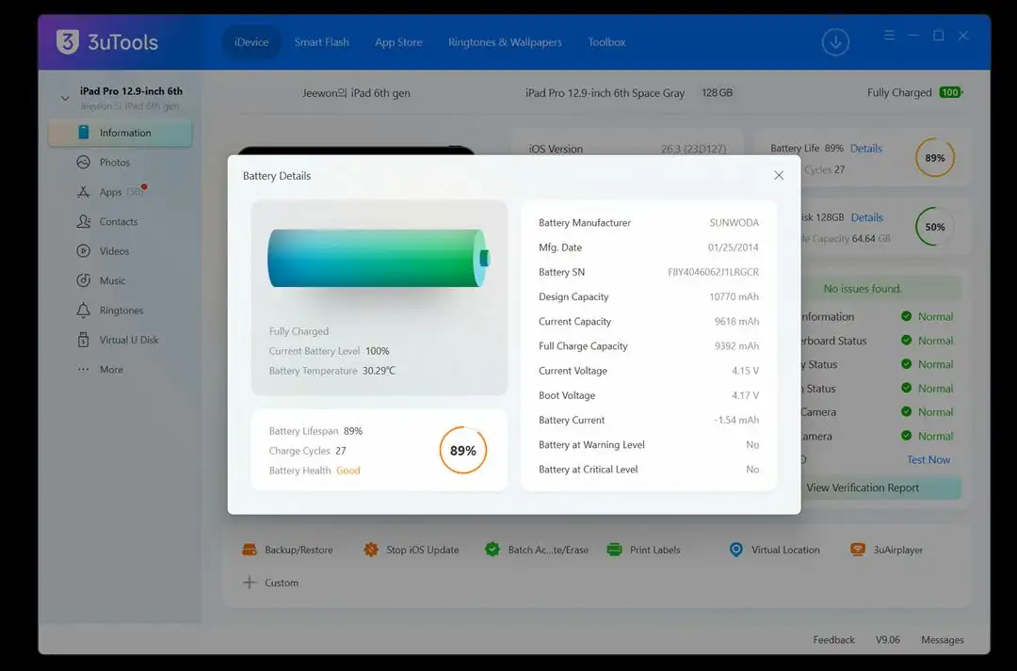
Task: Select the Information sidebar icon
Action: pos(84,133)
